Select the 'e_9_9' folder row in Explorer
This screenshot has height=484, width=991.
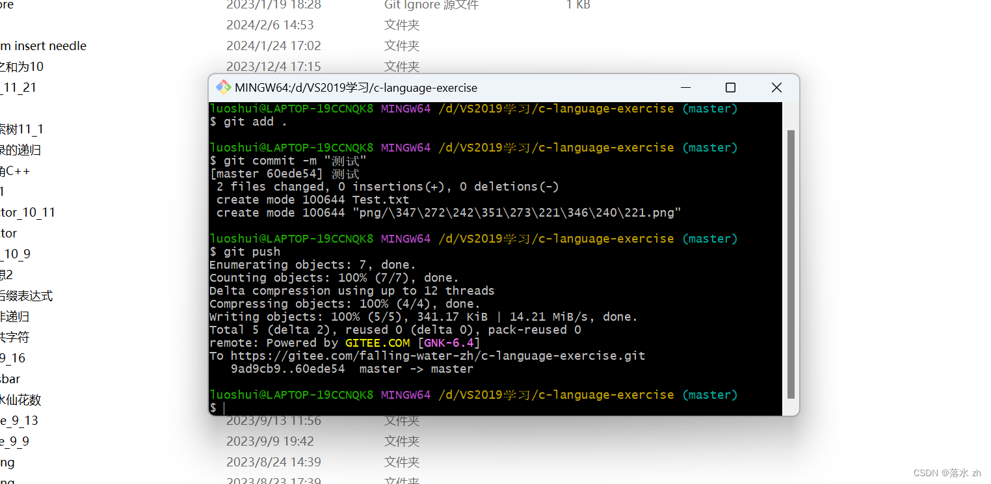[x=14, y=441]
